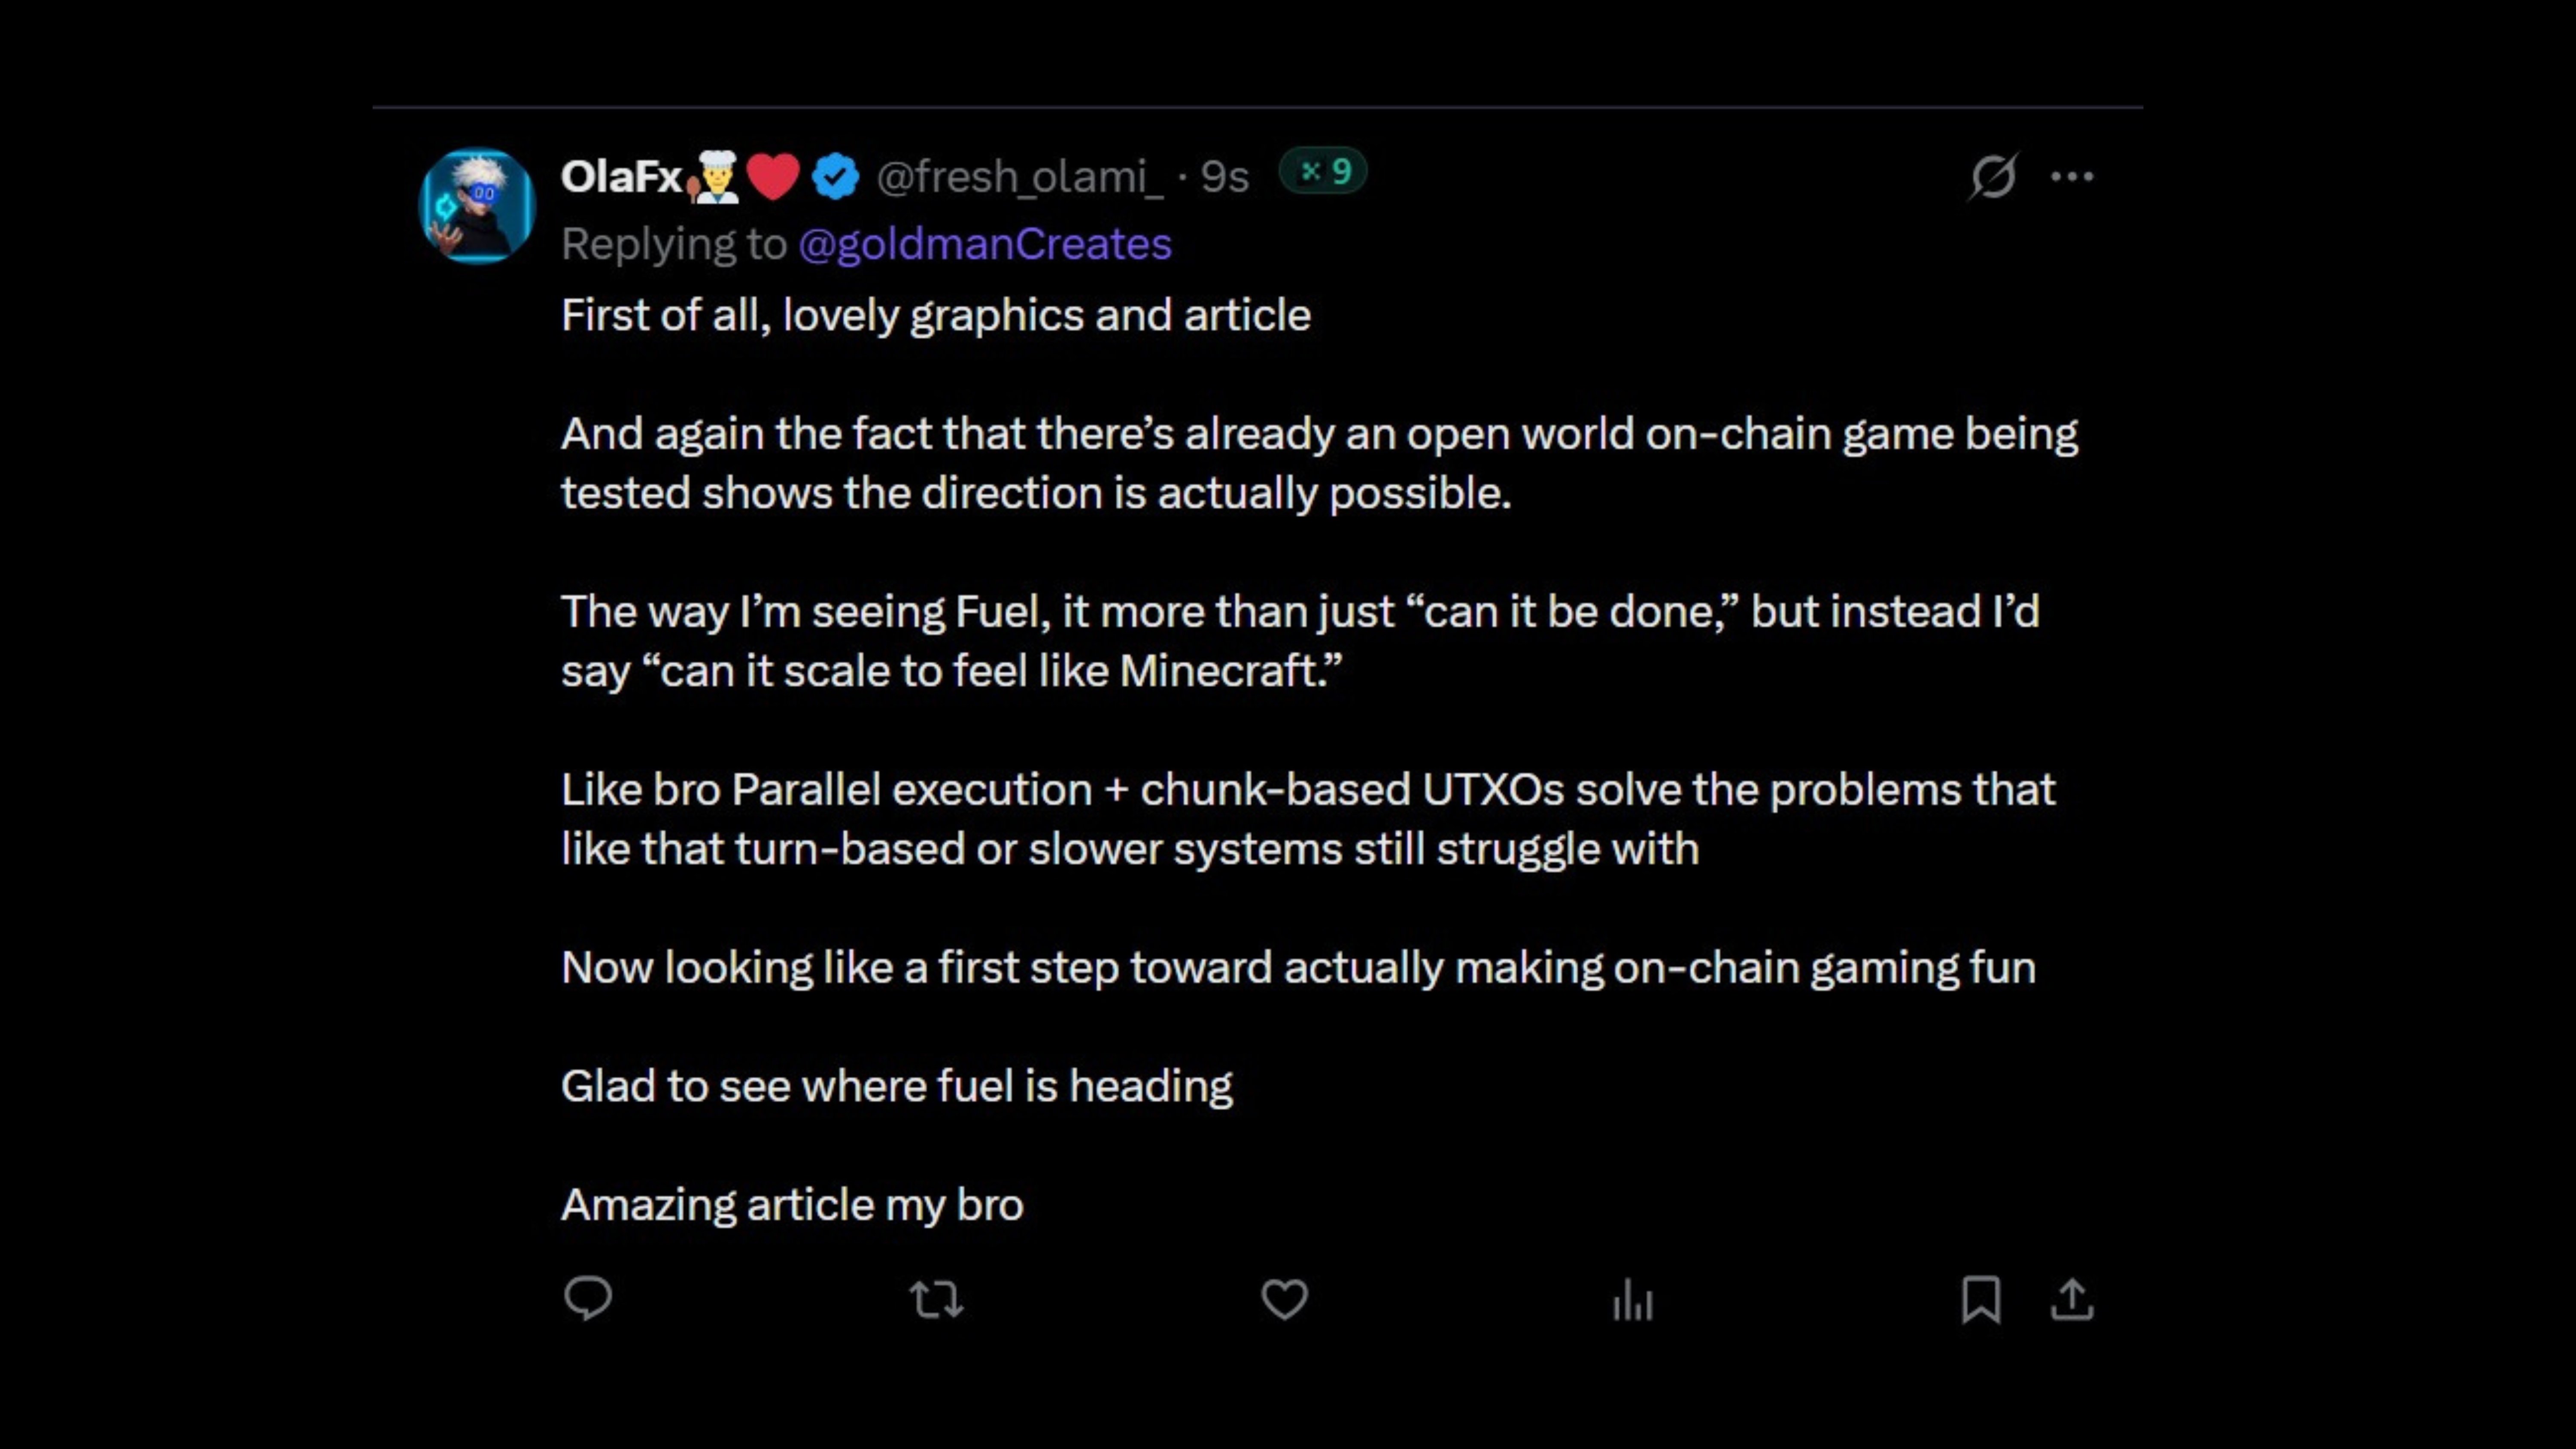Click the 9s timestamp of the tweet

pyautogui.click(x=1225, y=177)
